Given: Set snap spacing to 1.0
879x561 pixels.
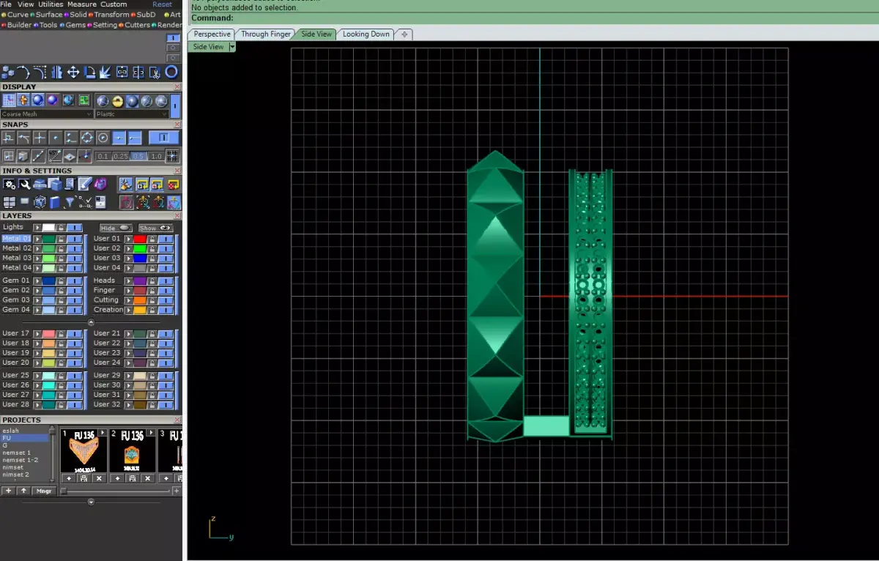Looking at the screenshot, I should (x=156, y=156).
